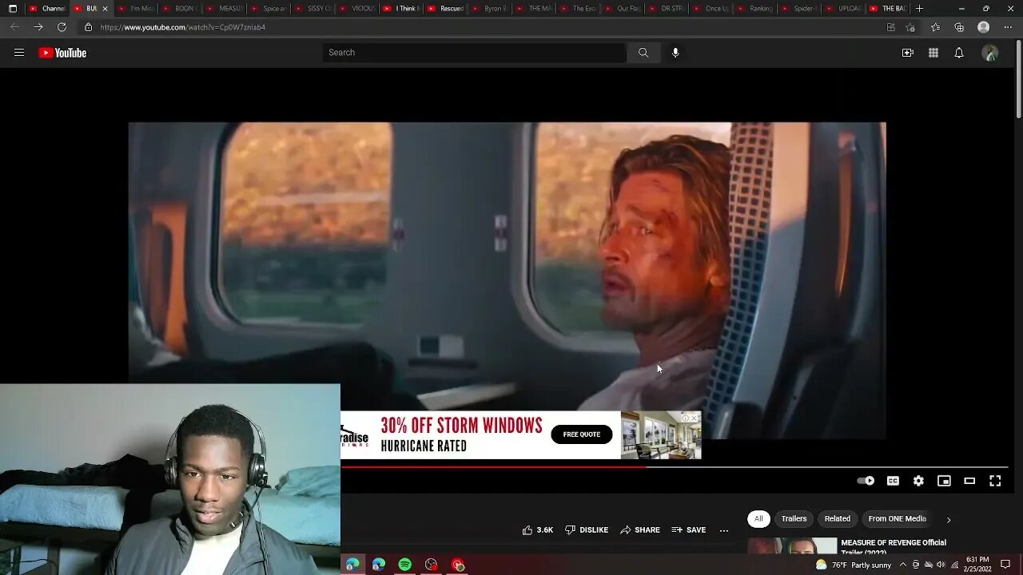Switch to the VICIOUS browser tab
Viewport: 1023px width, 575px height.
(x=358, y=9)
